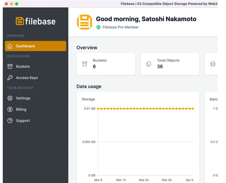The height and width of the screenshot is (183, 226).
Task: Click the Filebase logo in sidebar
Action: (35, 21)
